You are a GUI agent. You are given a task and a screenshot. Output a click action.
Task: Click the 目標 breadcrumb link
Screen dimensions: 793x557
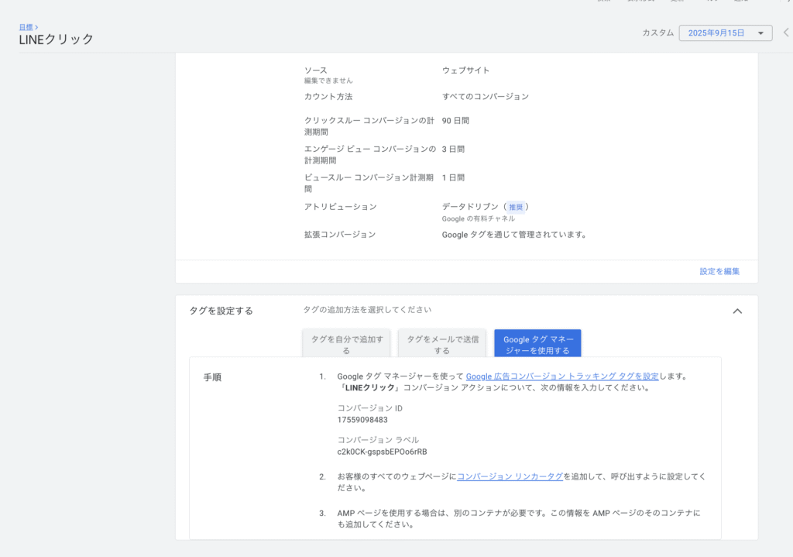click(26, 27)
